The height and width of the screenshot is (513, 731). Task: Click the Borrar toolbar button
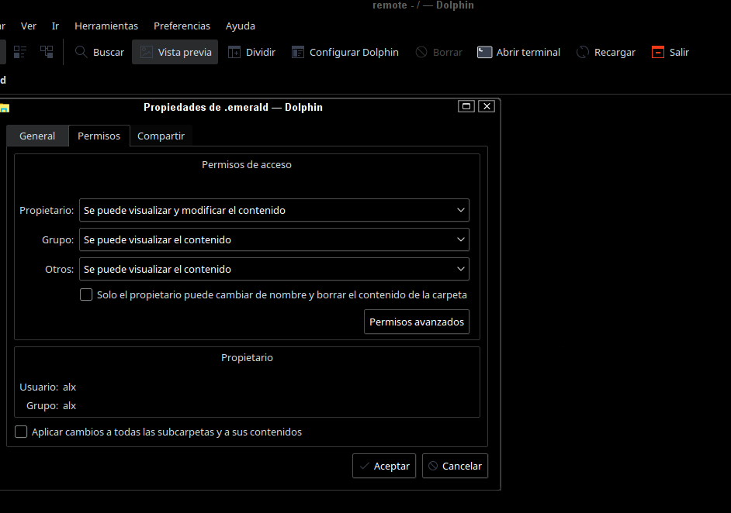pyautogui.click(x=438, y=52)
